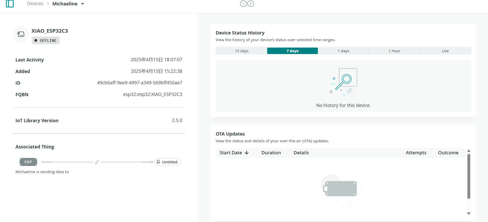Click the FQBN value esp32:esp32:XIAO_ESP32C3

click(153, 94)
